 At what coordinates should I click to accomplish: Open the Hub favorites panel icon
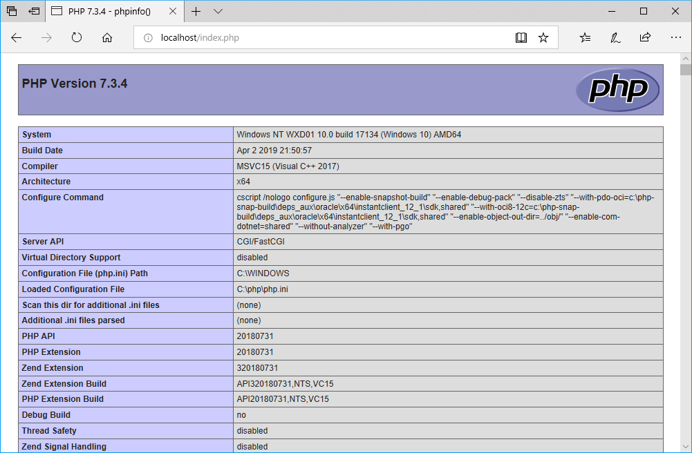point(584,37)
